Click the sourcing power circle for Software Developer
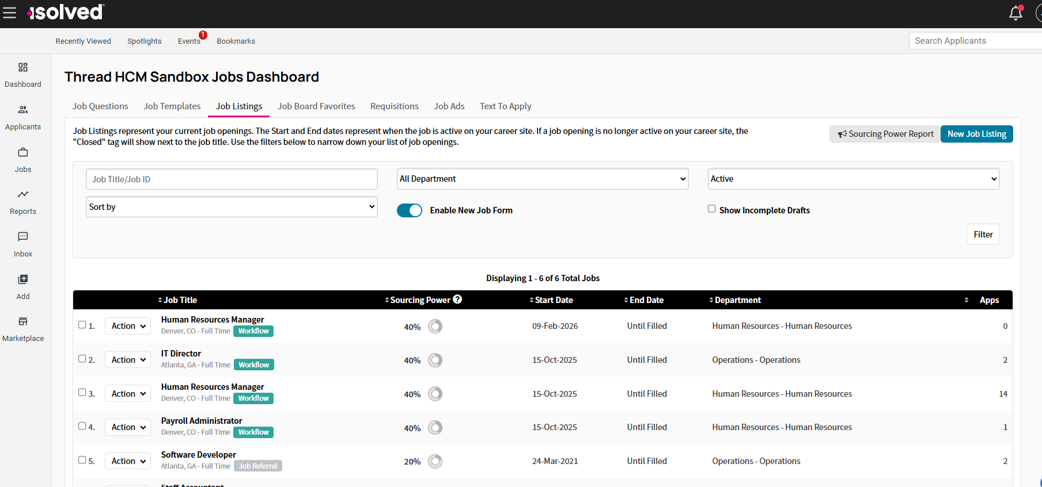The width and height of the screenshot is (1042, 487). [435, 461]
